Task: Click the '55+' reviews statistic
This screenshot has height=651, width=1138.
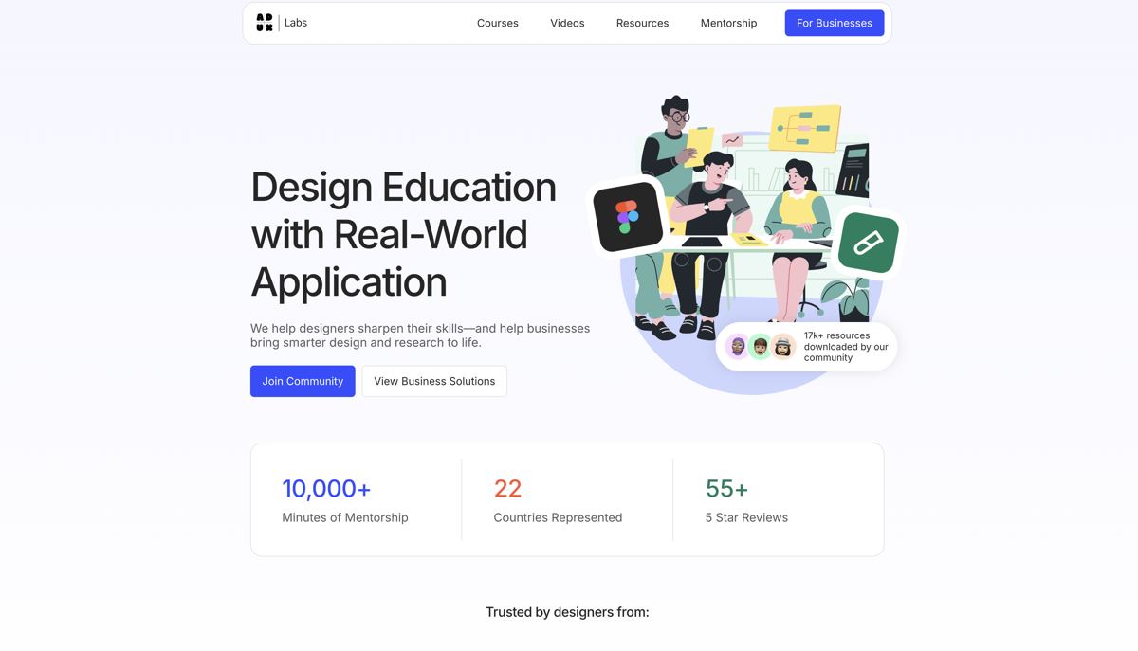Action: 726,488
